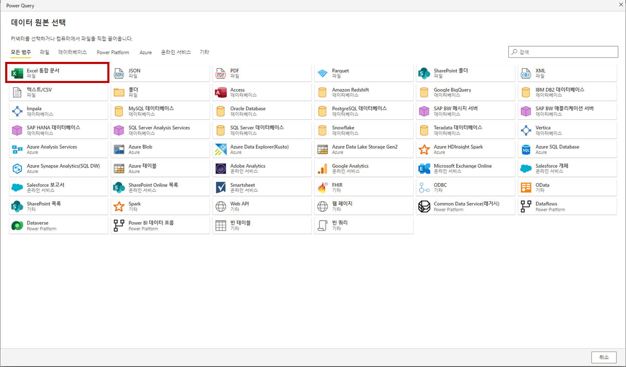
Task: Open the 데이터베이스 tab
Action: pos(72,52)
